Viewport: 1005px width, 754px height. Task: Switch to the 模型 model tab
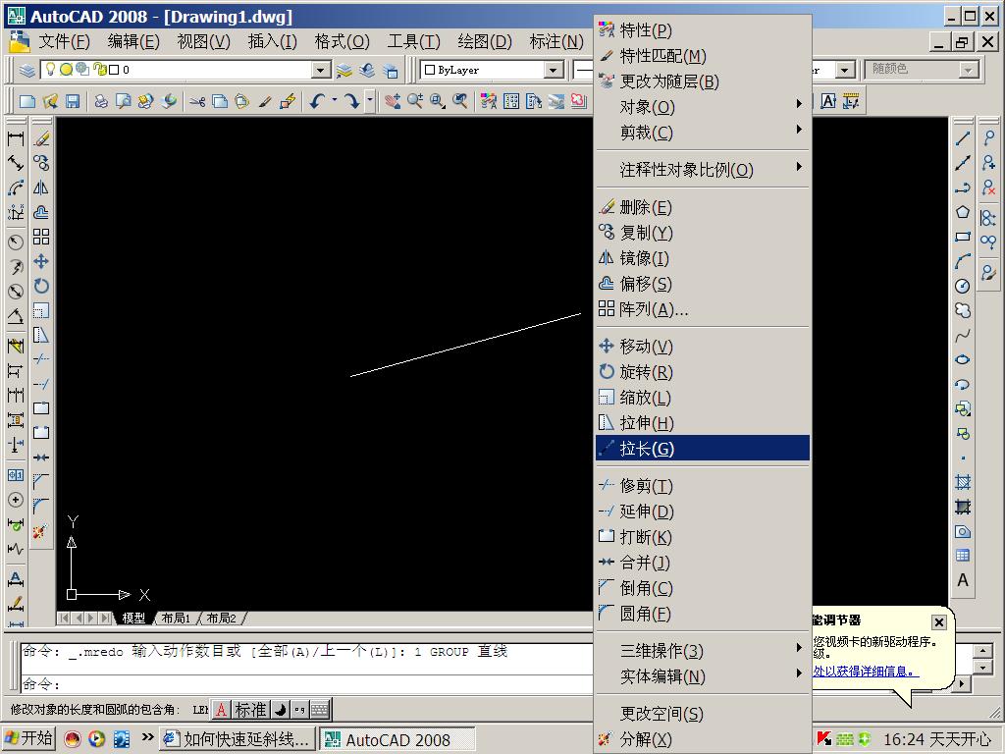(x=133, y=619)
